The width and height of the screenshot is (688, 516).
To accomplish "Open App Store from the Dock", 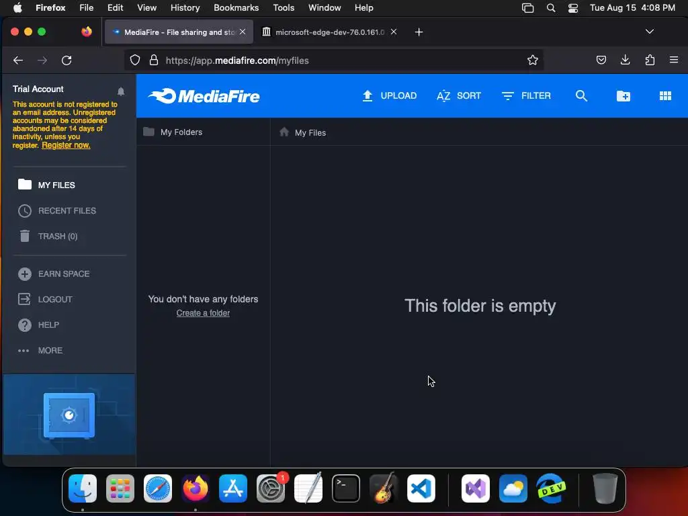I will (233, 488).
